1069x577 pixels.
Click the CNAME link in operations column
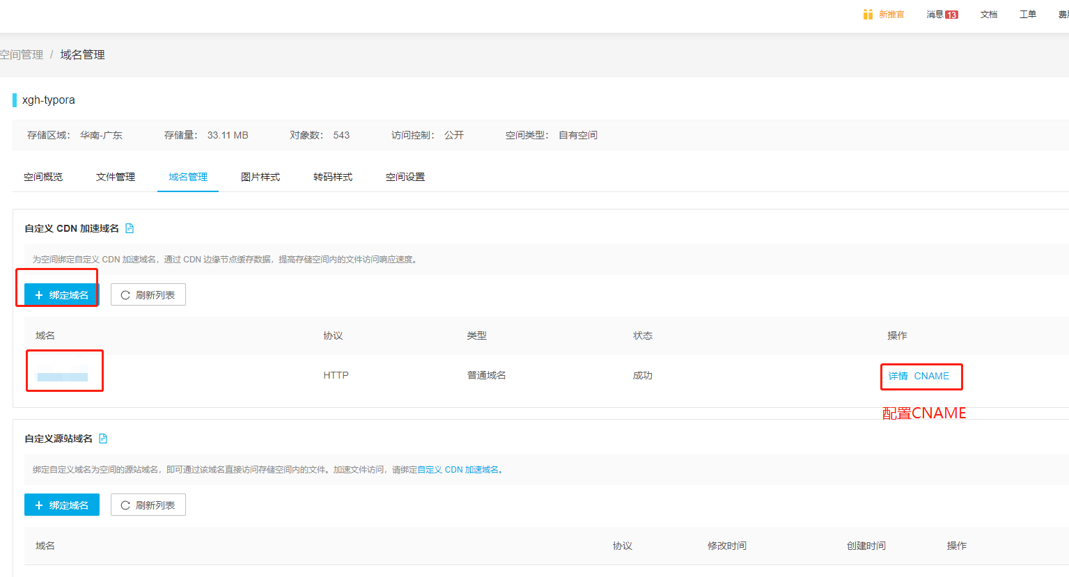coord(932,376)
